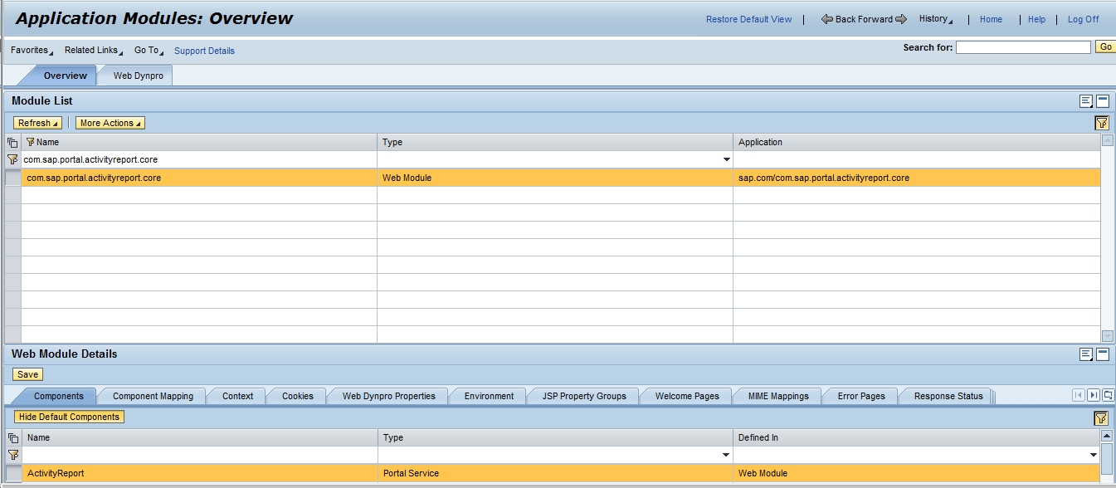
Task: Open the Web Dynpro Properties tab
Action: click(388, 396)
